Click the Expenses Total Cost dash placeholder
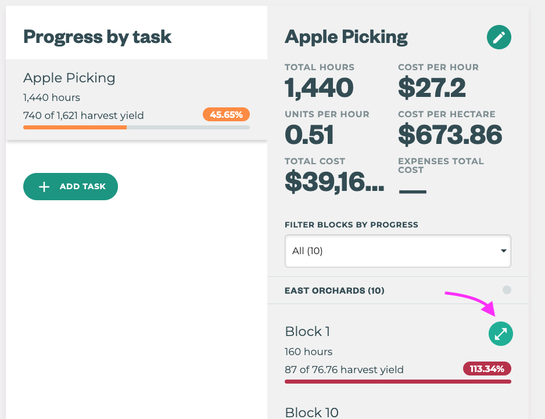 412,190
